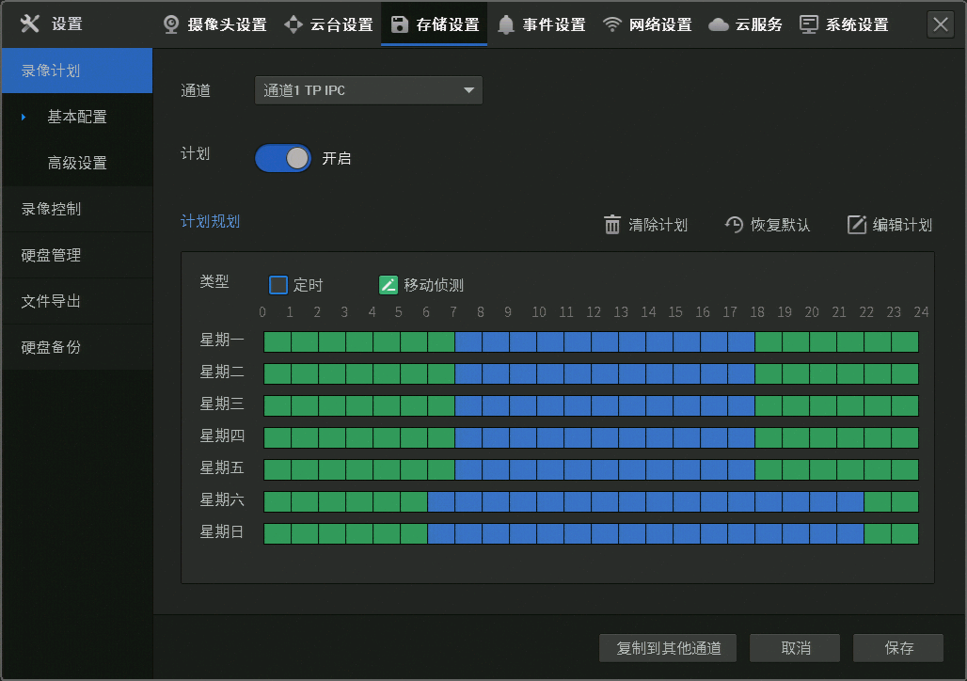The image size is (967, 681).
Task: Click the event settings bell icon
Action: (506, 24)
